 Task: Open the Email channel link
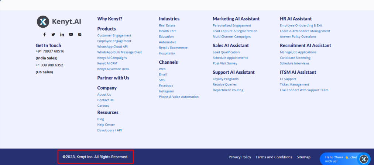(163, 74)
